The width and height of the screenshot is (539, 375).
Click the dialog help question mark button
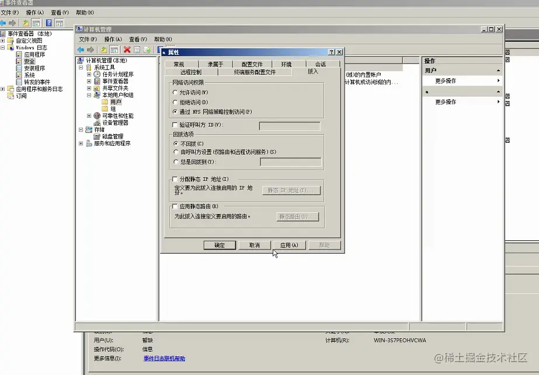(x=331, y=52)
